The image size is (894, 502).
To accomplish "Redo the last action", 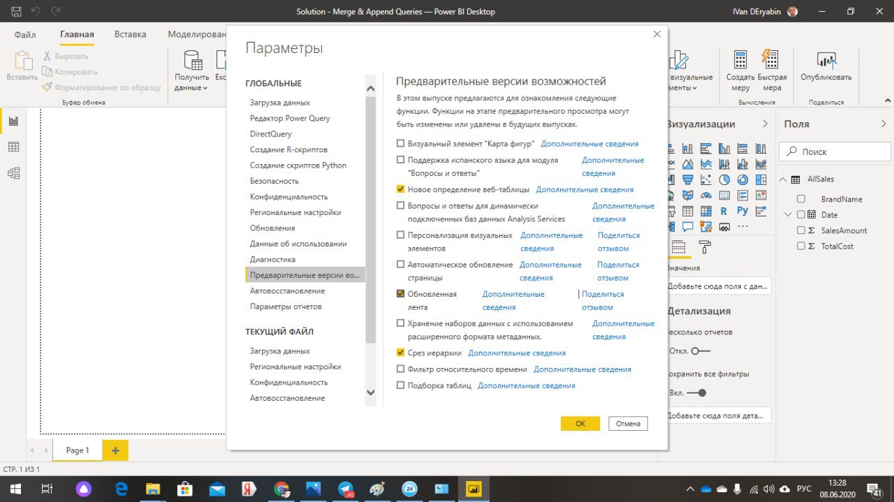I will (56, 11).
